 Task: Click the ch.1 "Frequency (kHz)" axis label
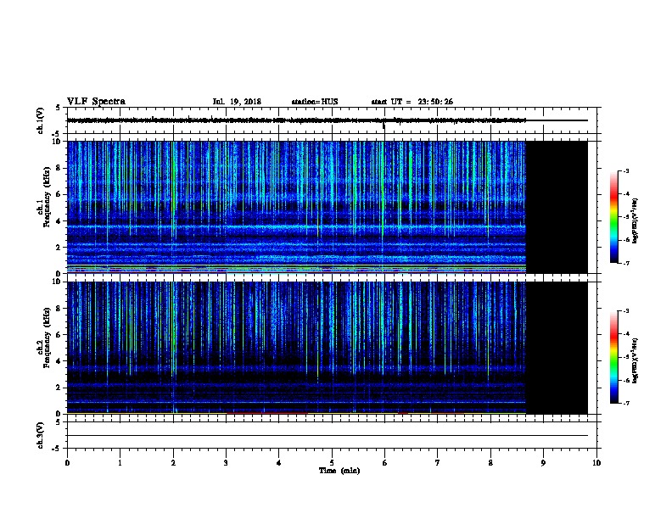point(47,197)
